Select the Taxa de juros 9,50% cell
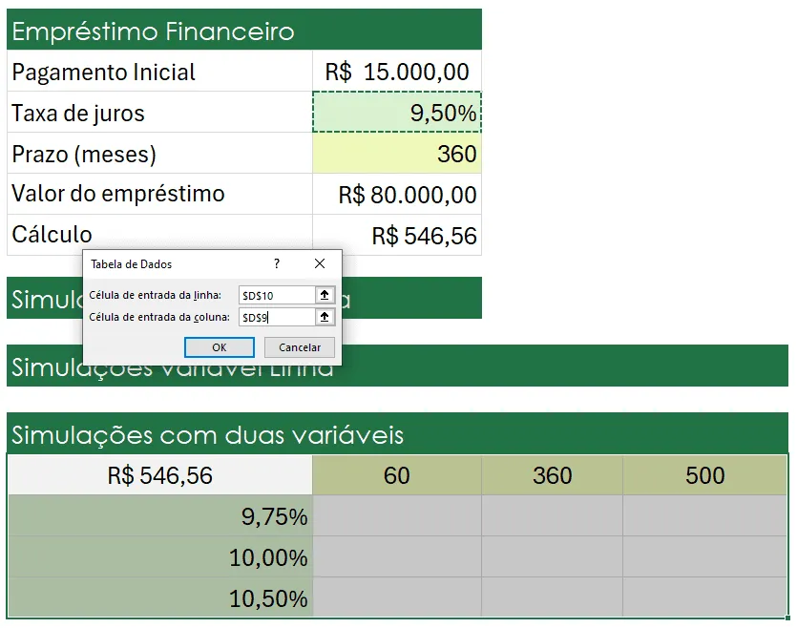The width and height of the screenshot is (797, 628). (397, 113)
